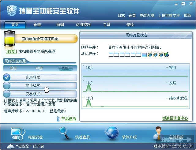The image size is (196, 150).
Task: Click the Rising lion shield logo
Action: (12, 11)
